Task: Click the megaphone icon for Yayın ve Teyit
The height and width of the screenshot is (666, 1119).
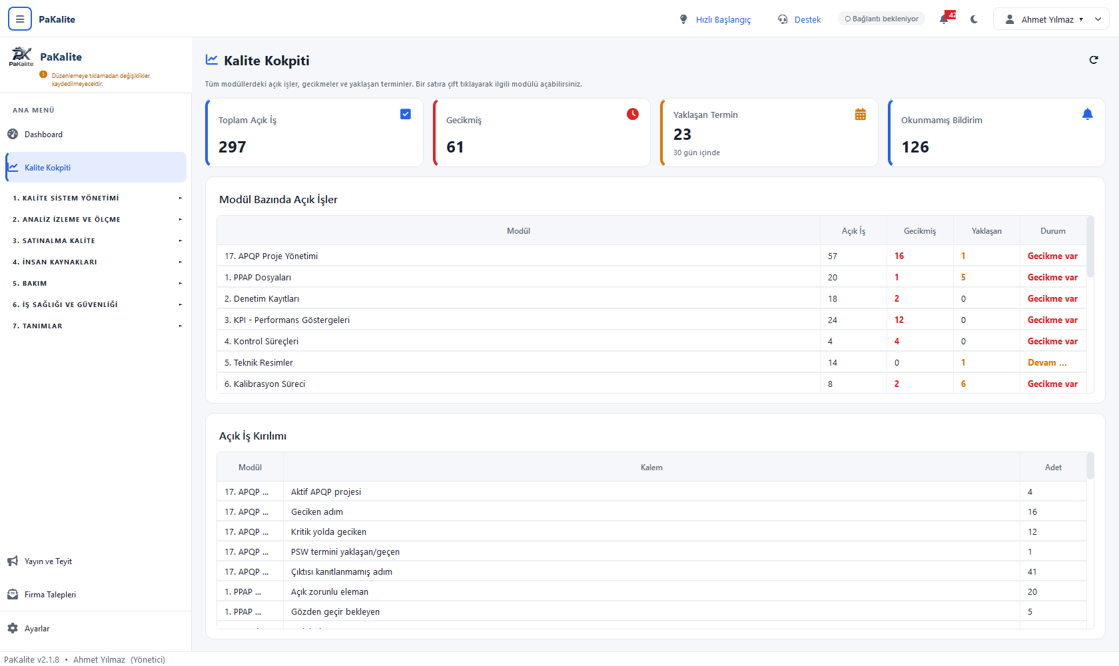Action: 13,561
